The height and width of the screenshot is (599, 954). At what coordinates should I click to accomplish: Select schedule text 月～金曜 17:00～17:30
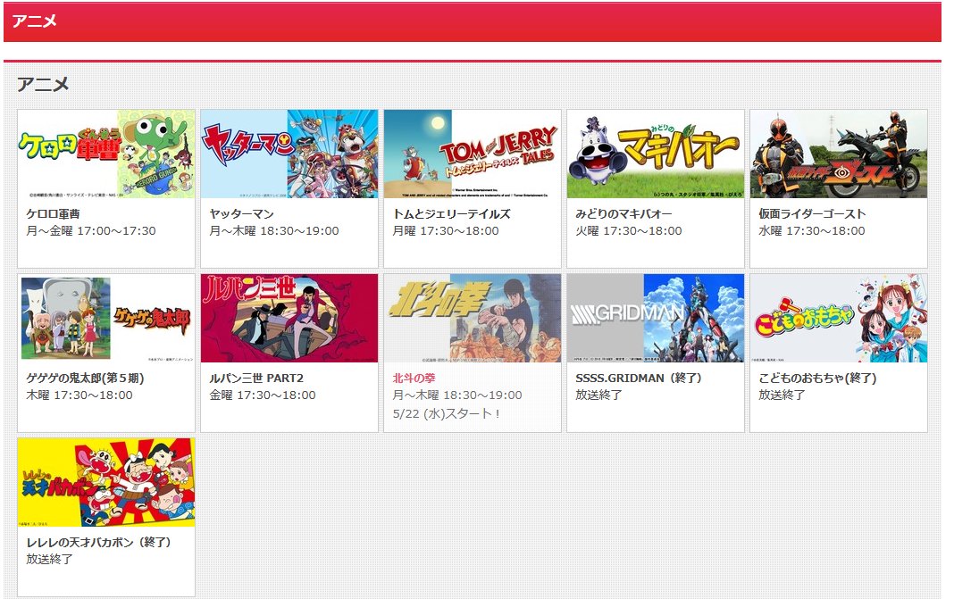coord(91,231)
